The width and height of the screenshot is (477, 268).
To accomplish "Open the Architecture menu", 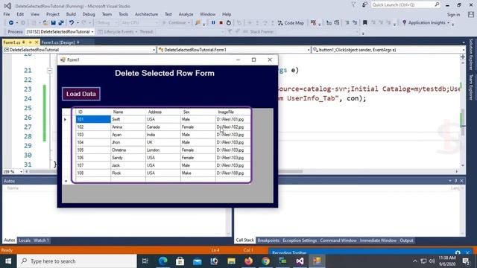I will (146, 14).
